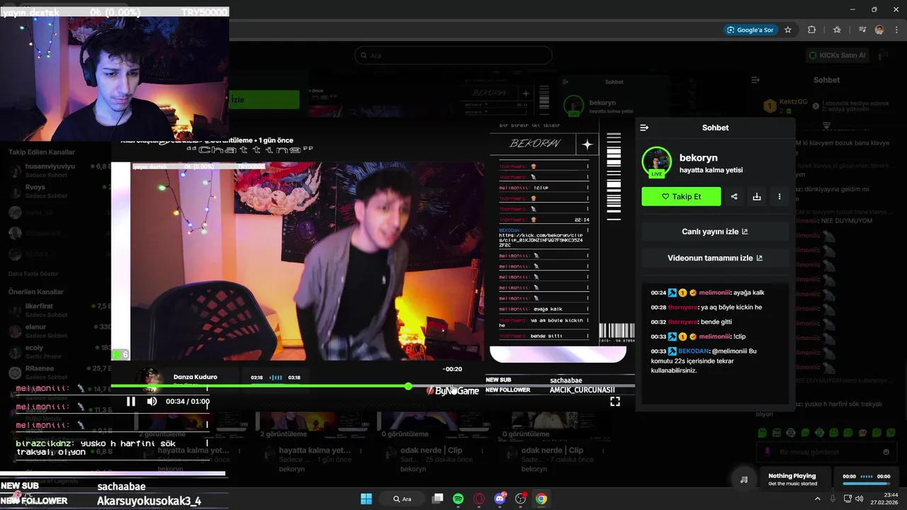Click Danza Kuduro song title in clip

click(x=195, y=377)
